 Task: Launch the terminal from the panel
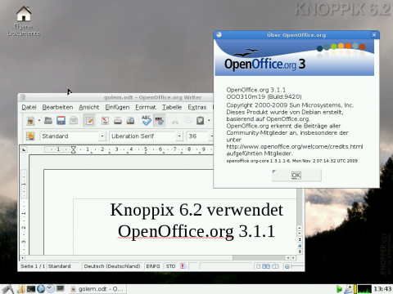31,289
